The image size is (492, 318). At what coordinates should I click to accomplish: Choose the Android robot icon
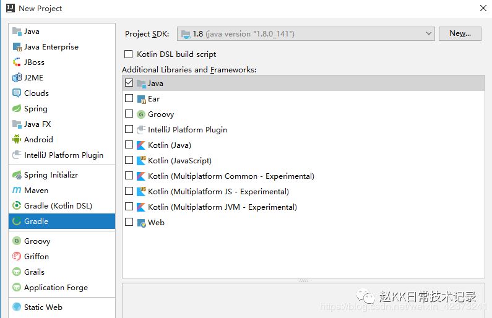[17, 139]
